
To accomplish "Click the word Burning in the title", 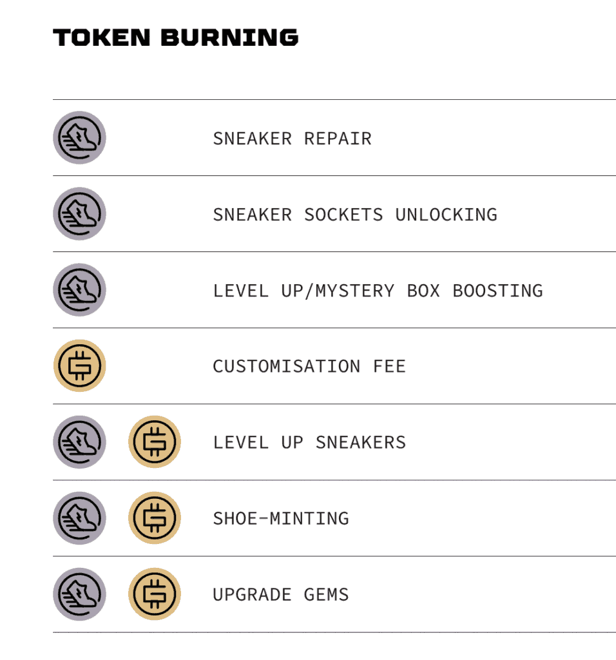I will [229, 37].
